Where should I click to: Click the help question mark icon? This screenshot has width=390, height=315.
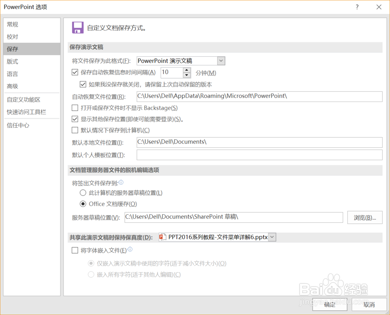pyautogui.click(x=357, y=7)
